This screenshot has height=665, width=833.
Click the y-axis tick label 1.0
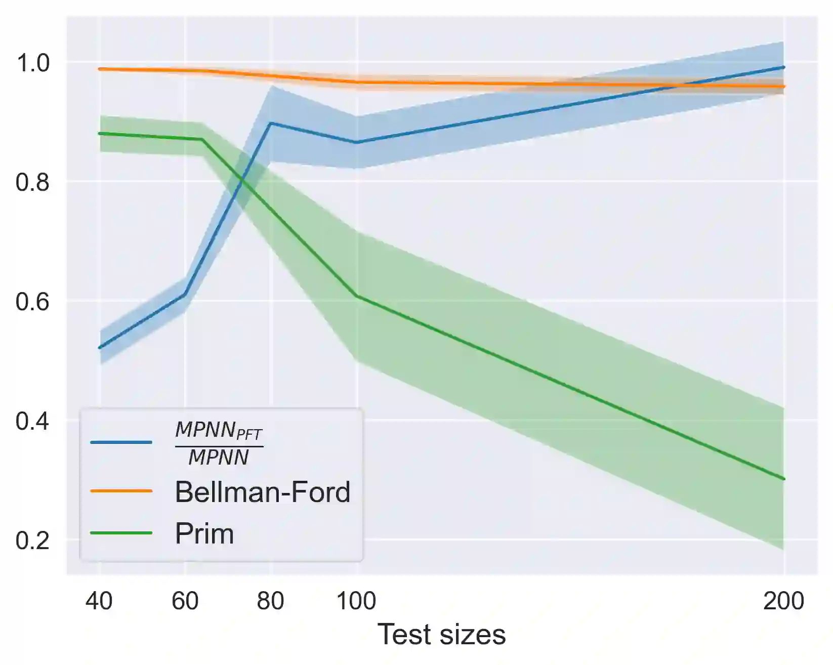[x=33, y=63]
